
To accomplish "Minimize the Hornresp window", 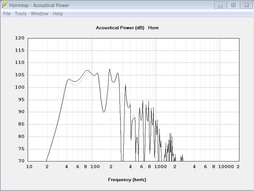I will 220,5.
